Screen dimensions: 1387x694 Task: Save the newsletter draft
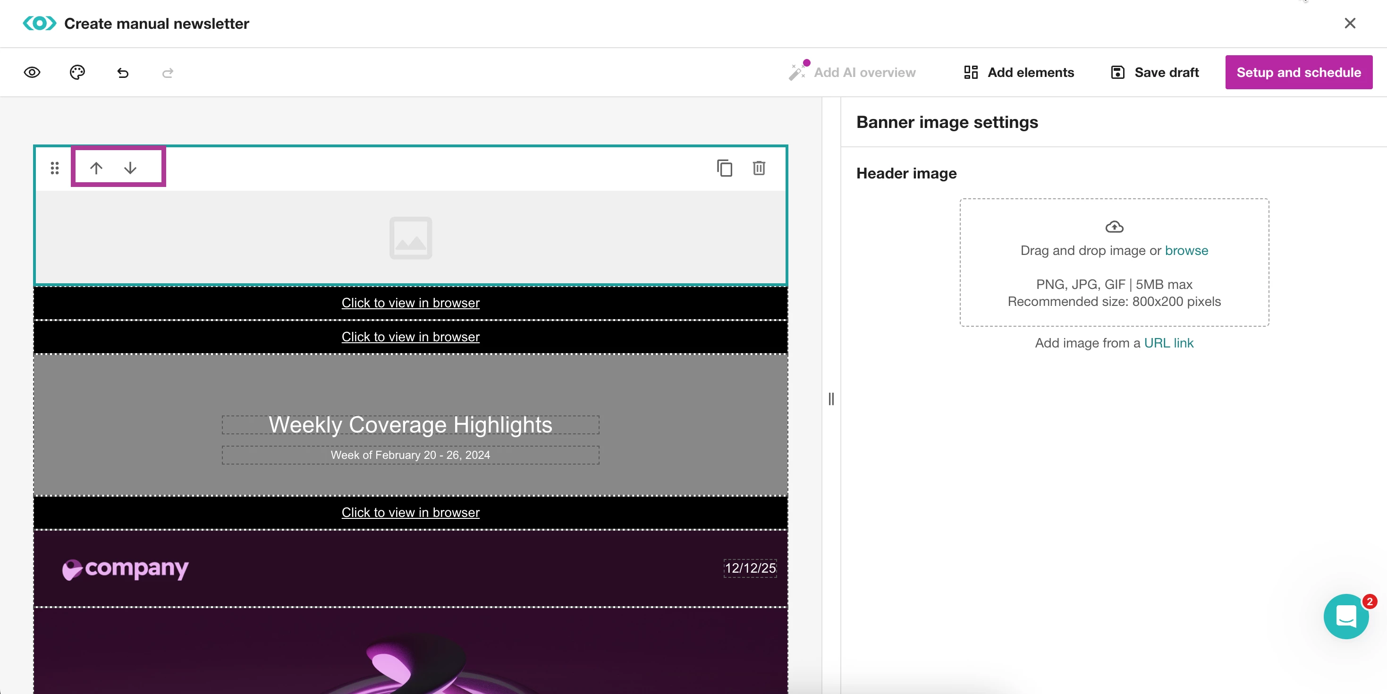point(1154,72)
